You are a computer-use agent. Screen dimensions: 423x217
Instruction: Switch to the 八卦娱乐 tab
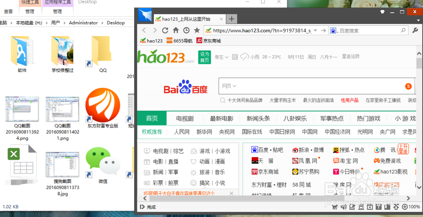295,119
